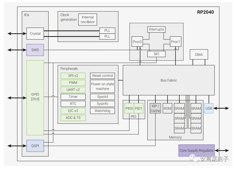Click the XIP / Cache block
Viewport: 236px width, 169px height.
pos(155,108)
